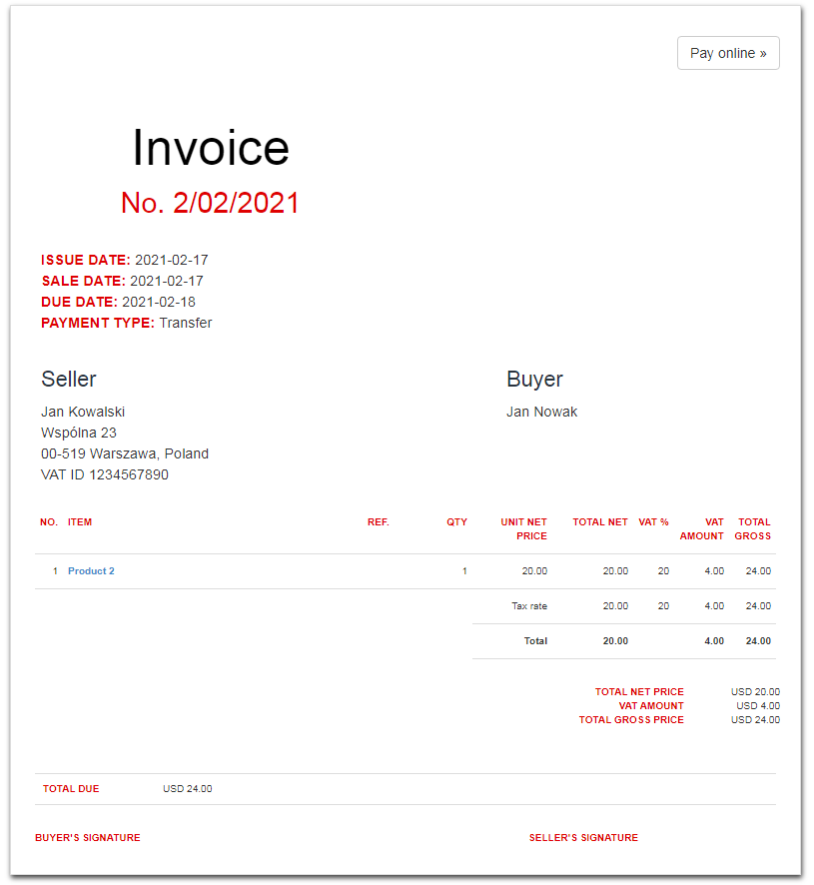The width and height of the screenshot is (814, 885).
Task: Click the buyer name "Jan Nowak"
Action: [x=542, y=411]
